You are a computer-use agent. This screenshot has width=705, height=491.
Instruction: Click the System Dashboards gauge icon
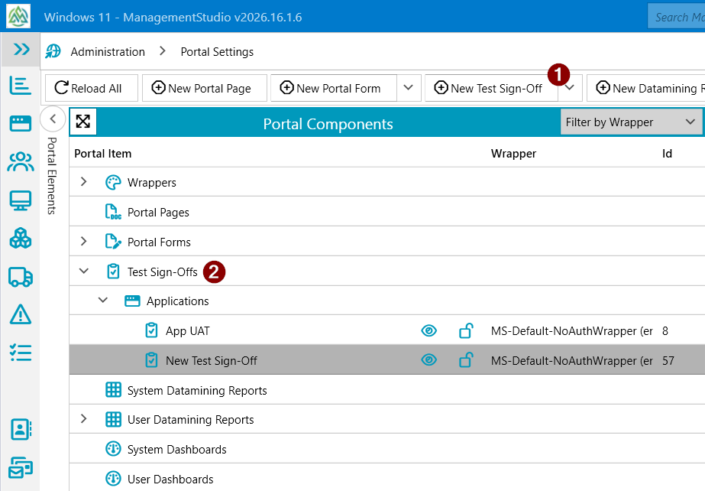[x=113, y=449]
